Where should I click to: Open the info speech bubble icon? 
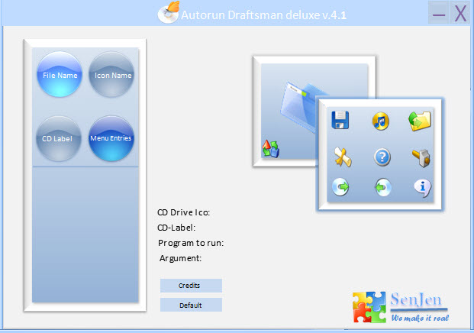tap(423, 188)
